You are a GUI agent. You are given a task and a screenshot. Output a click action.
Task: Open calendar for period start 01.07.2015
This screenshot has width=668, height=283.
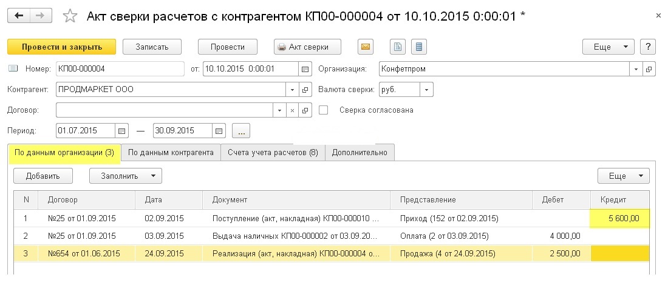pos(122,131)
